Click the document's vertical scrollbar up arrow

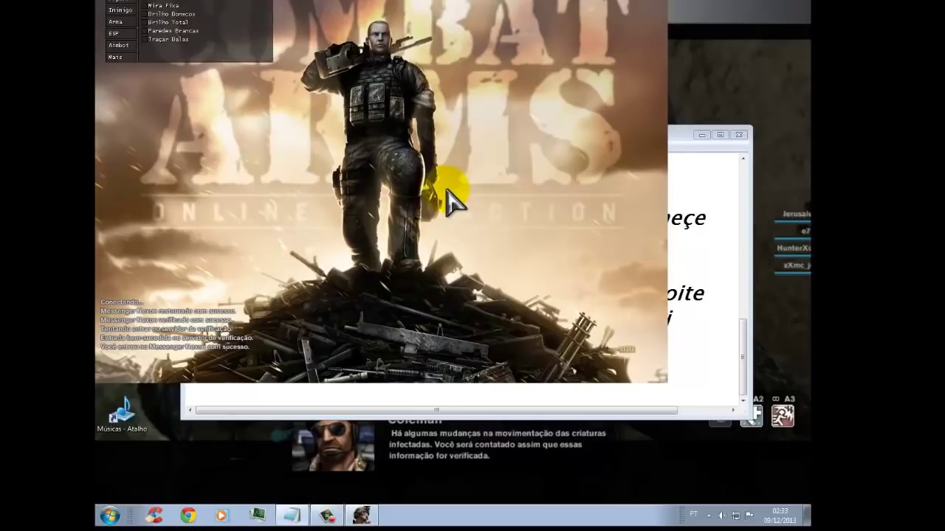pos(743,159)
